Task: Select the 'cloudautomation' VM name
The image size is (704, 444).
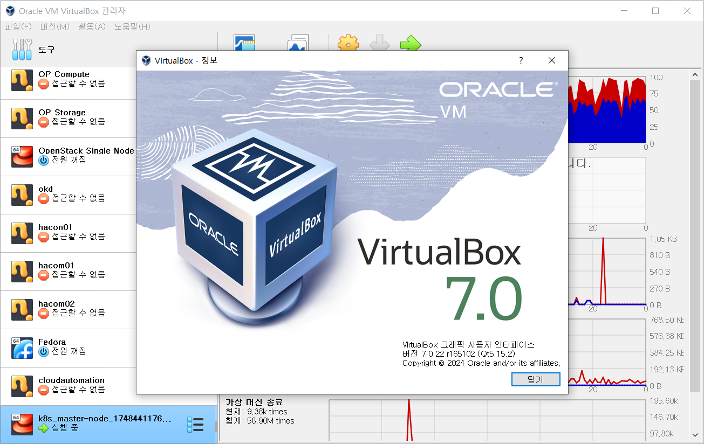Action: (x=71, y=380)
